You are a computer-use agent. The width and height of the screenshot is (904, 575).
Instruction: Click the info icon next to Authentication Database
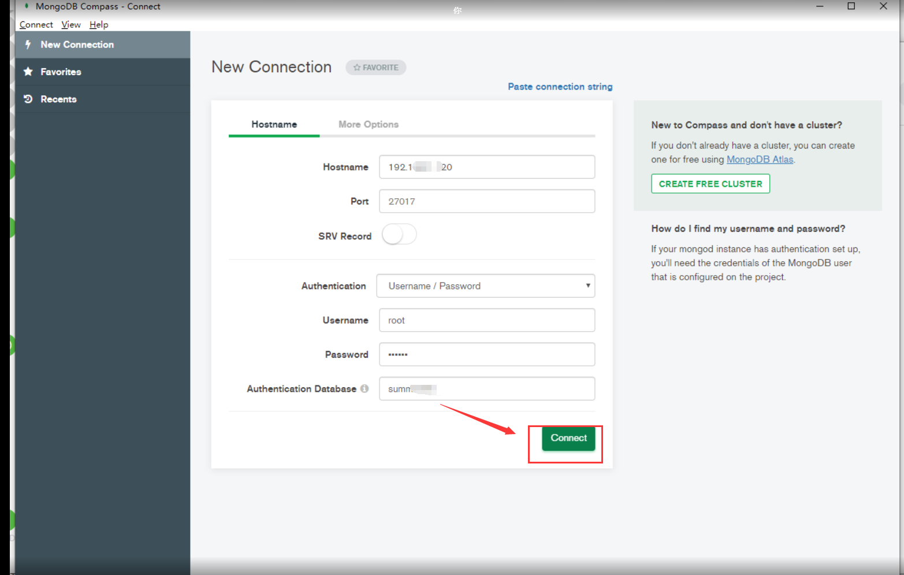click(364, 388)
